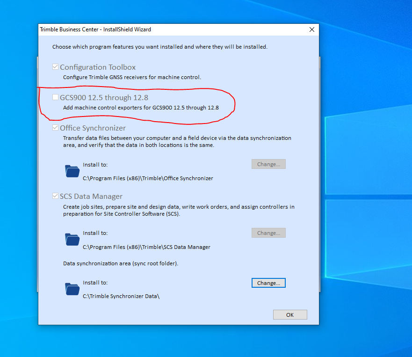
Task: Click the Configuration Toolbox label
Action: (98, 67)
